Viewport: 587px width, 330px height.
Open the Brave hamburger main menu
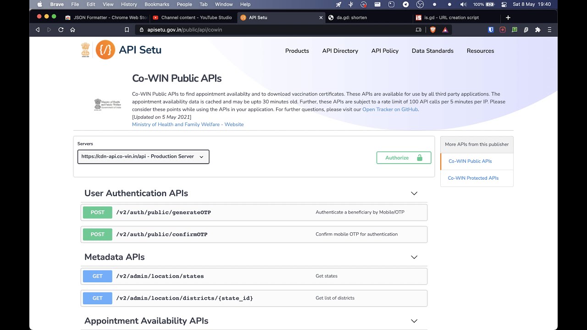tap(549, 30)
